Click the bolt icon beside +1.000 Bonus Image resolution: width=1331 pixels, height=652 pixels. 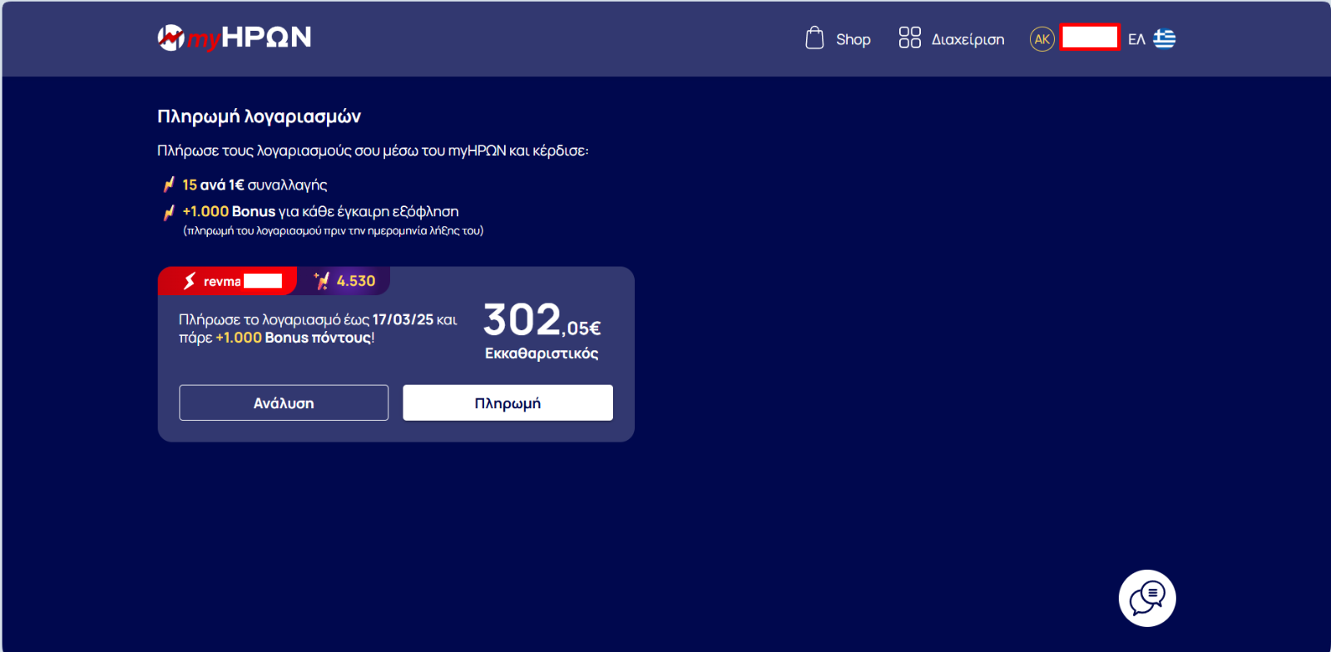point(169,212)
